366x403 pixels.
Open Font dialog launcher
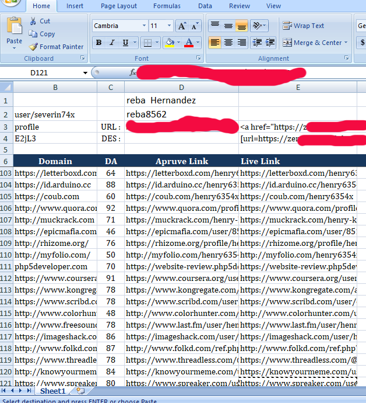198,58
